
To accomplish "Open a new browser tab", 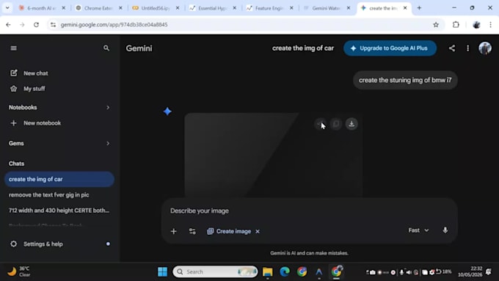I will 419,8.
